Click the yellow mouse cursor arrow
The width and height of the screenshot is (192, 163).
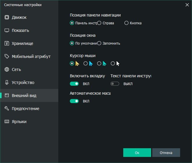pyautogui.click(x=77, y=63)
